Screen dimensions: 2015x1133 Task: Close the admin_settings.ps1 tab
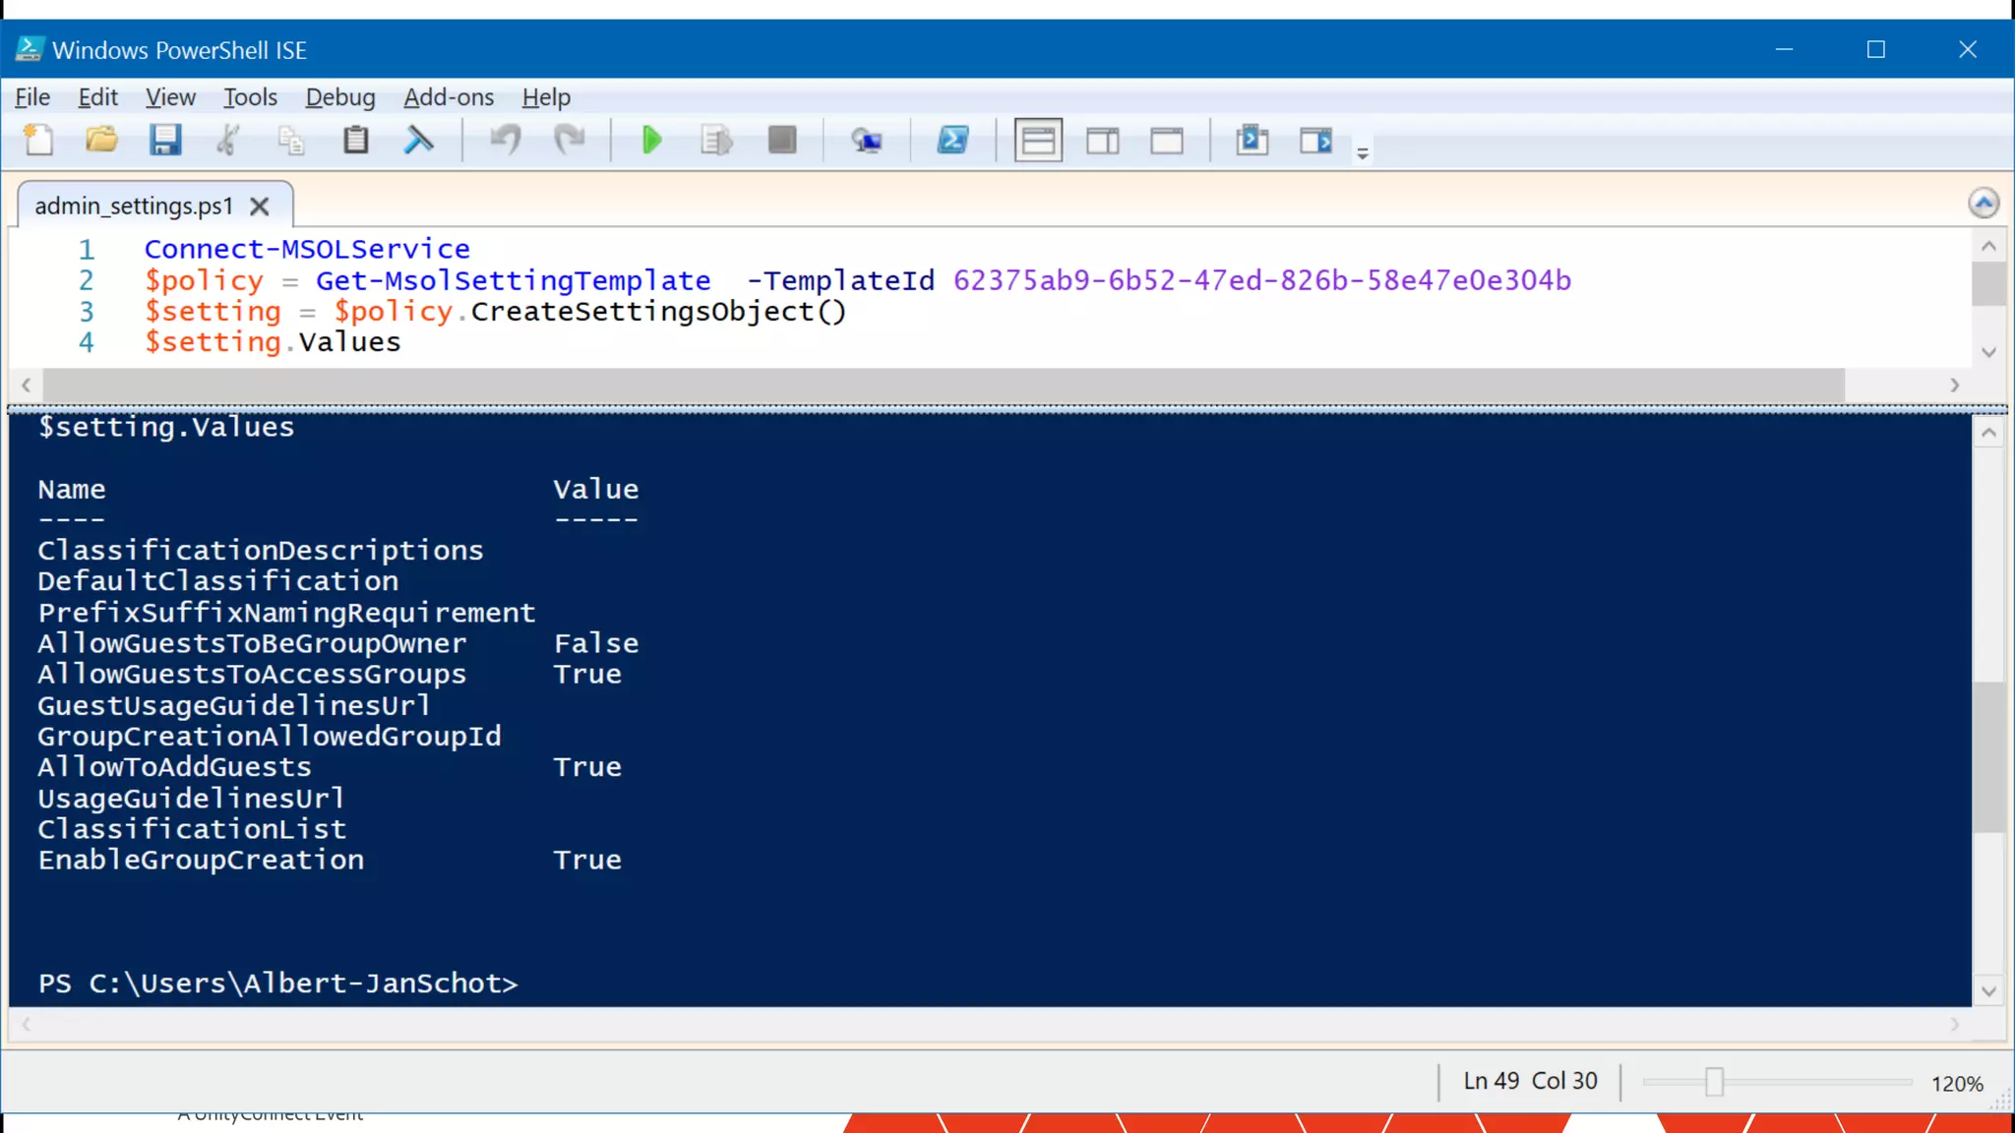[x=260, y=207]
